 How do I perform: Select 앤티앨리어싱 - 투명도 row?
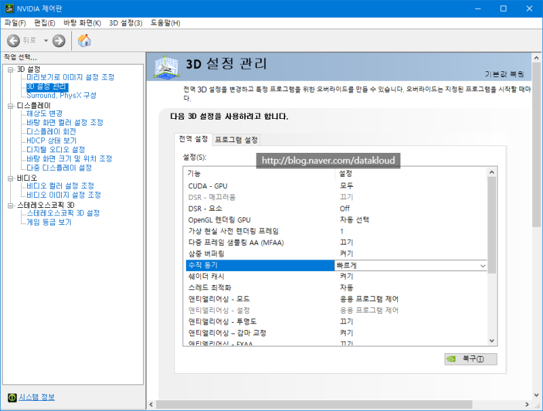tap(336, 321)
